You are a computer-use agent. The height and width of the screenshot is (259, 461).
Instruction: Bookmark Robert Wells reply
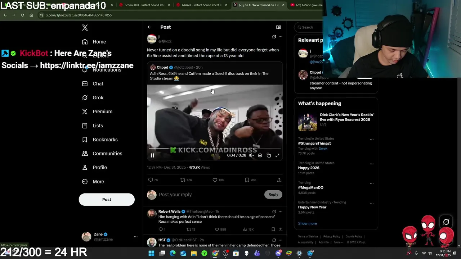pos(273,229)
